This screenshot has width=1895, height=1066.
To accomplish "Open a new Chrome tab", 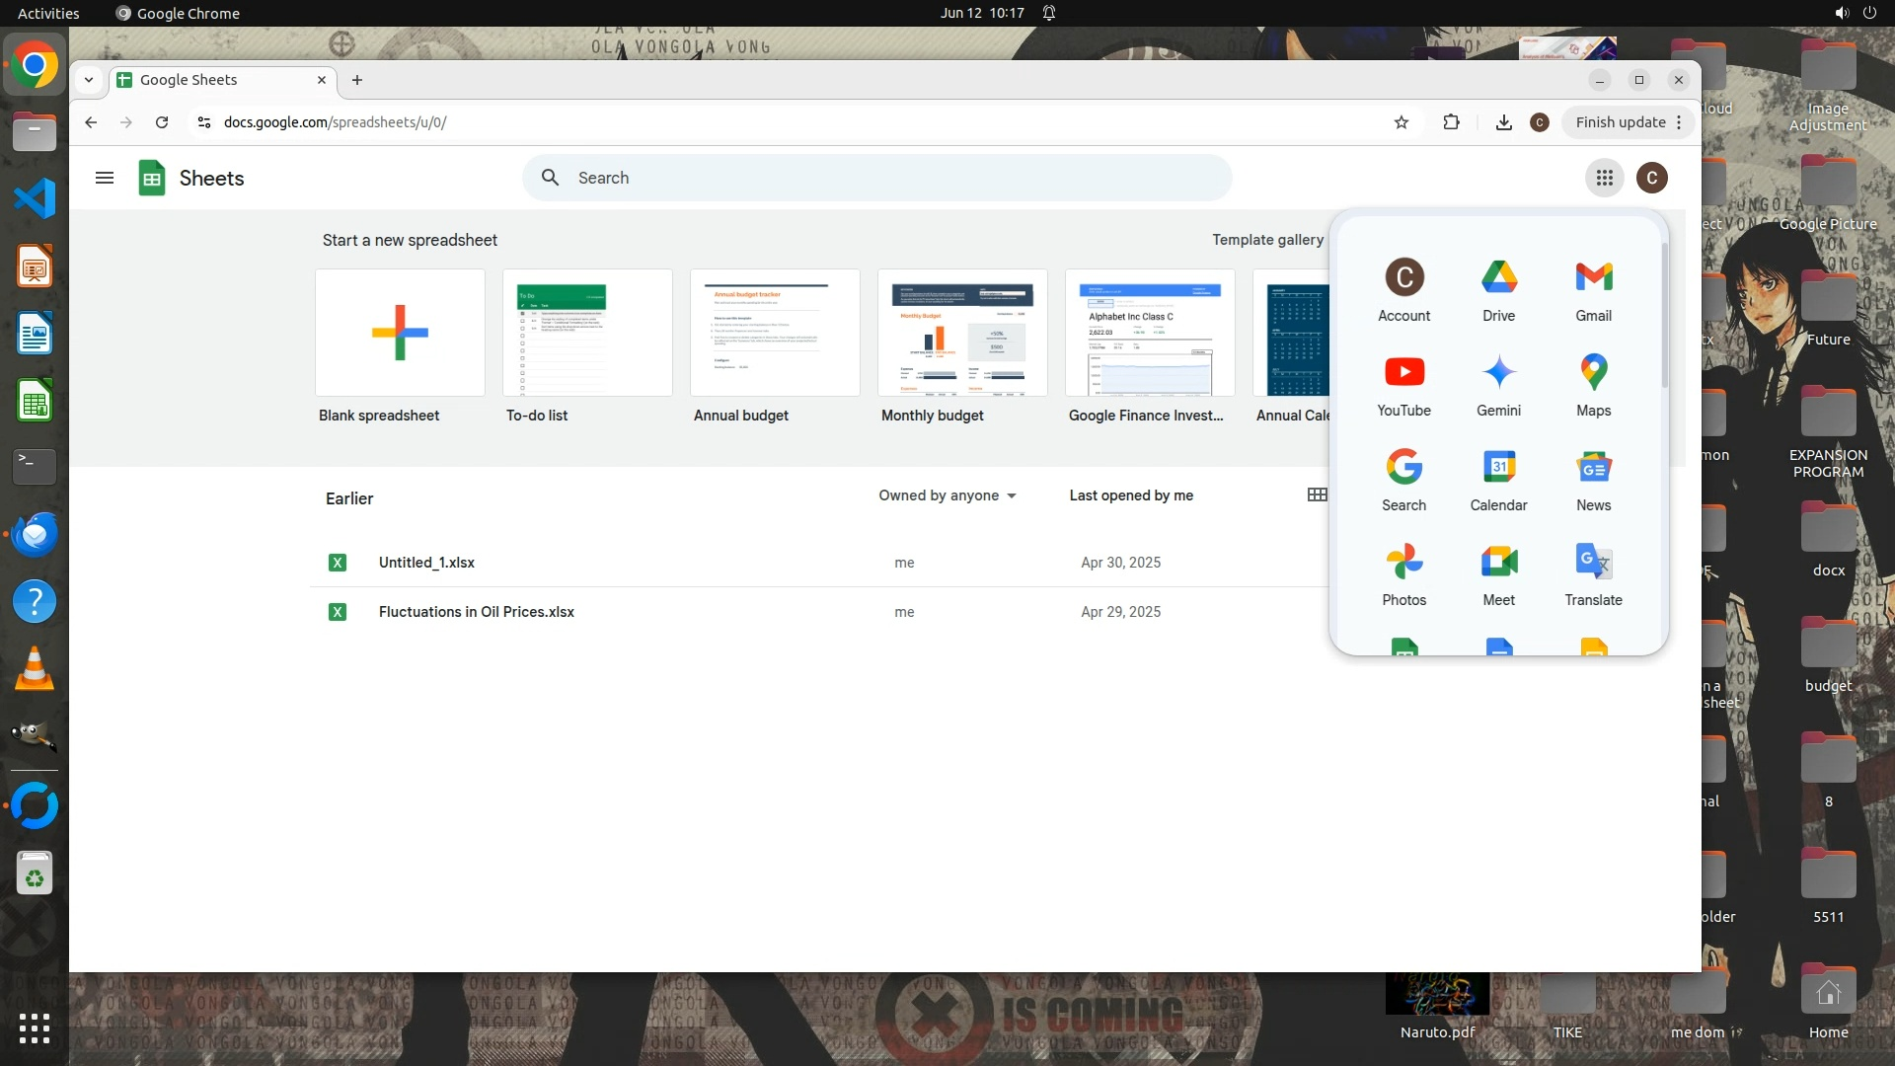I will pos(357,80).
